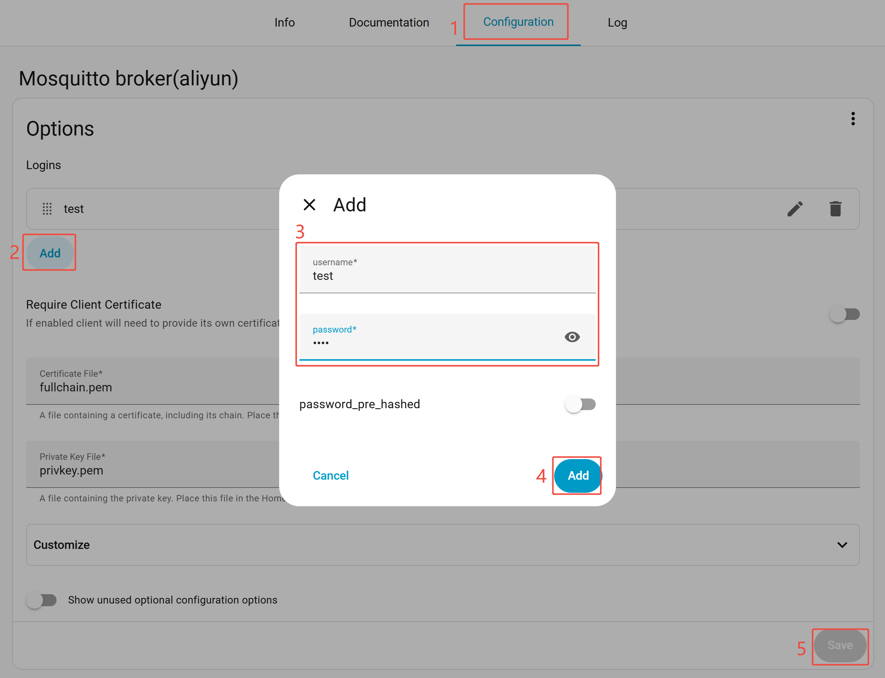Select the Configuration tab

518,22
